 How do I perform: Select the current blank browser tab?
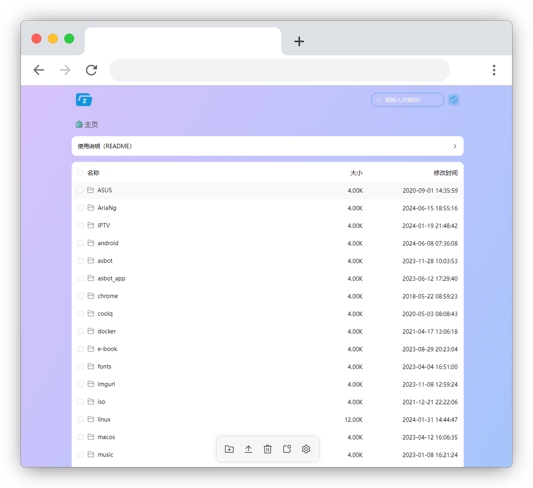[183, 41]
